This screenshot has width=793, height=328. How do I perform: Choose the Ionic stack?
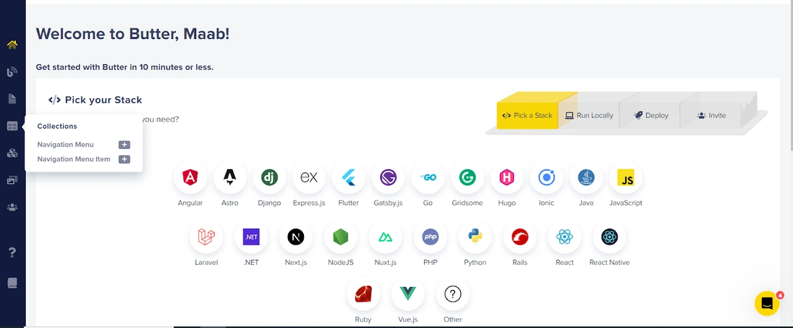(x=547, y=178)
